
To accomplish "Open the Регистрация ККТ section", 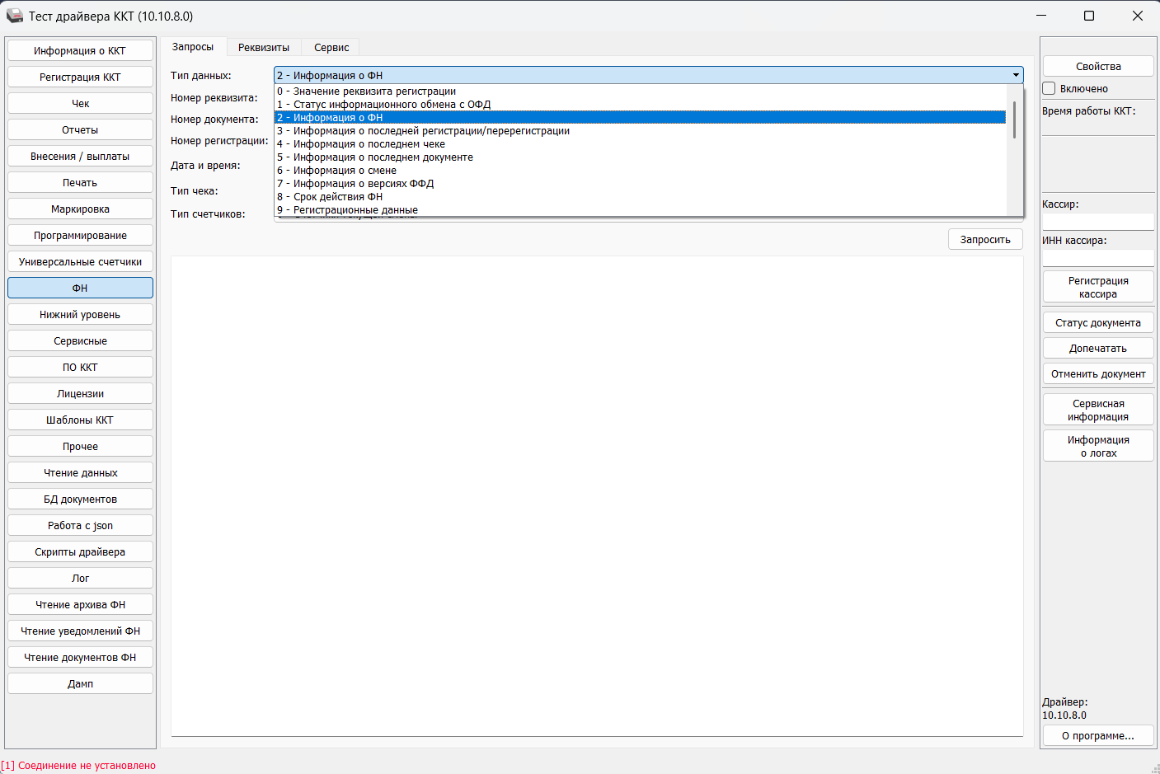I will pyautogui.click(x=80, y=77).
